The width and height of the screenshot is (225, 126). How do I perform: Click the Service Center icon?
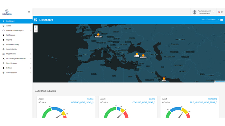pyautogui.click(x=4, y=49)
